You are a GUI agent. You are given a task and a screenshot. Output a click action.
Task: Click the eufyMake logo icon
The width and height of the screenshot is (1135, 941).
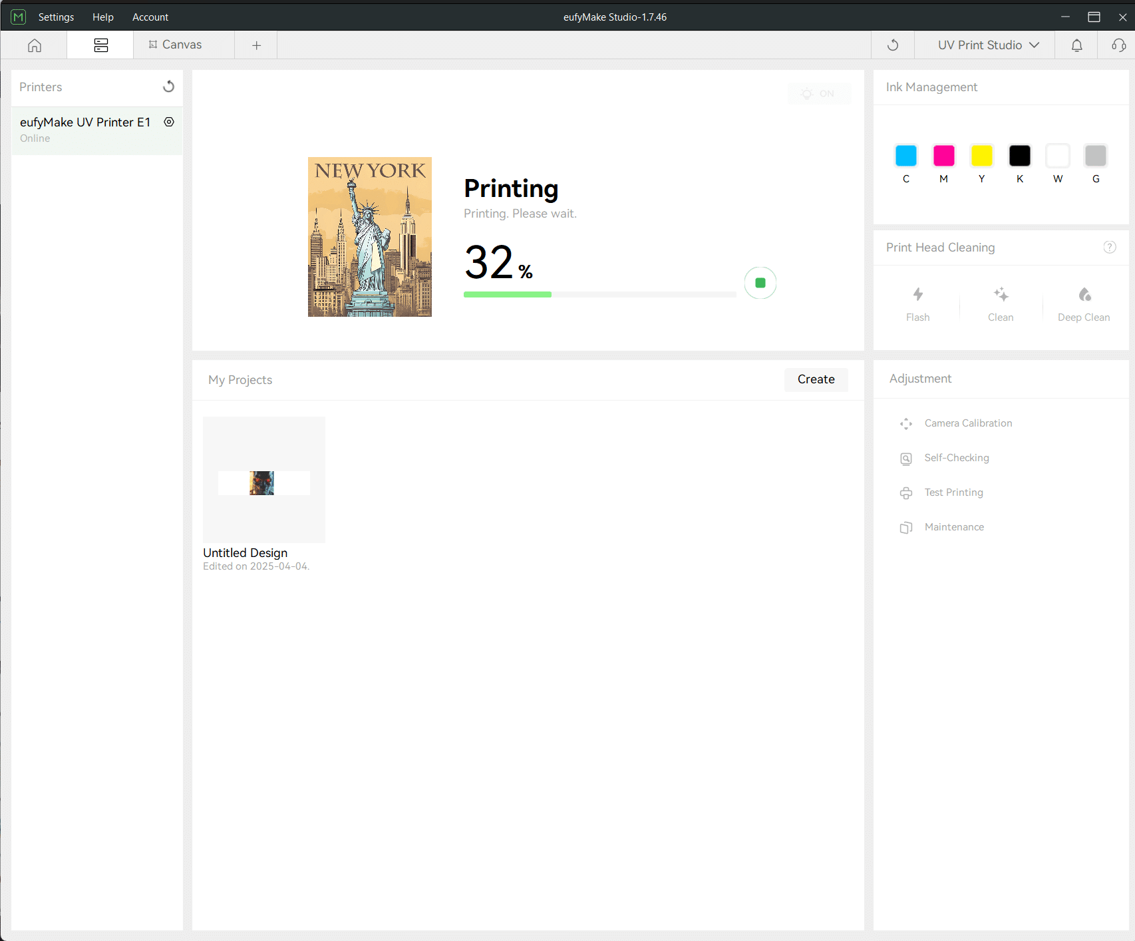coord(19,17)
